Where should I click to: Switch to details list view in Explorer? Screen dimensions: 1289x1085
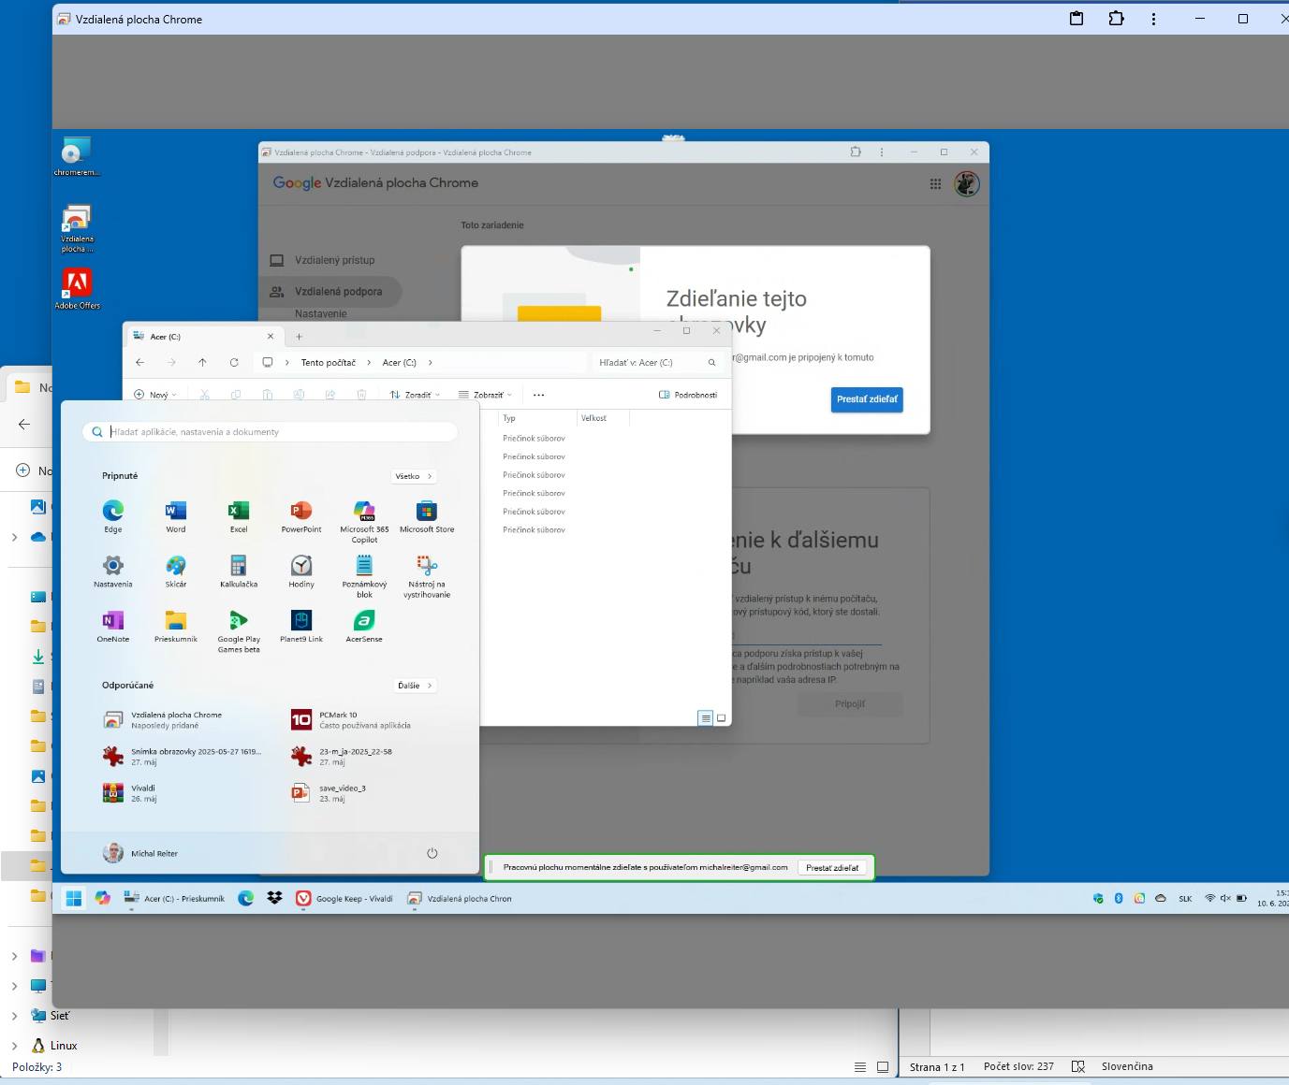click(705, 718)
